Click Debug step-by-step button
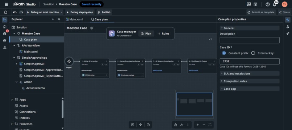 80,12
